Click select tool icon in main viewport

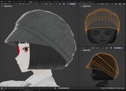click(x=2, y=6)
